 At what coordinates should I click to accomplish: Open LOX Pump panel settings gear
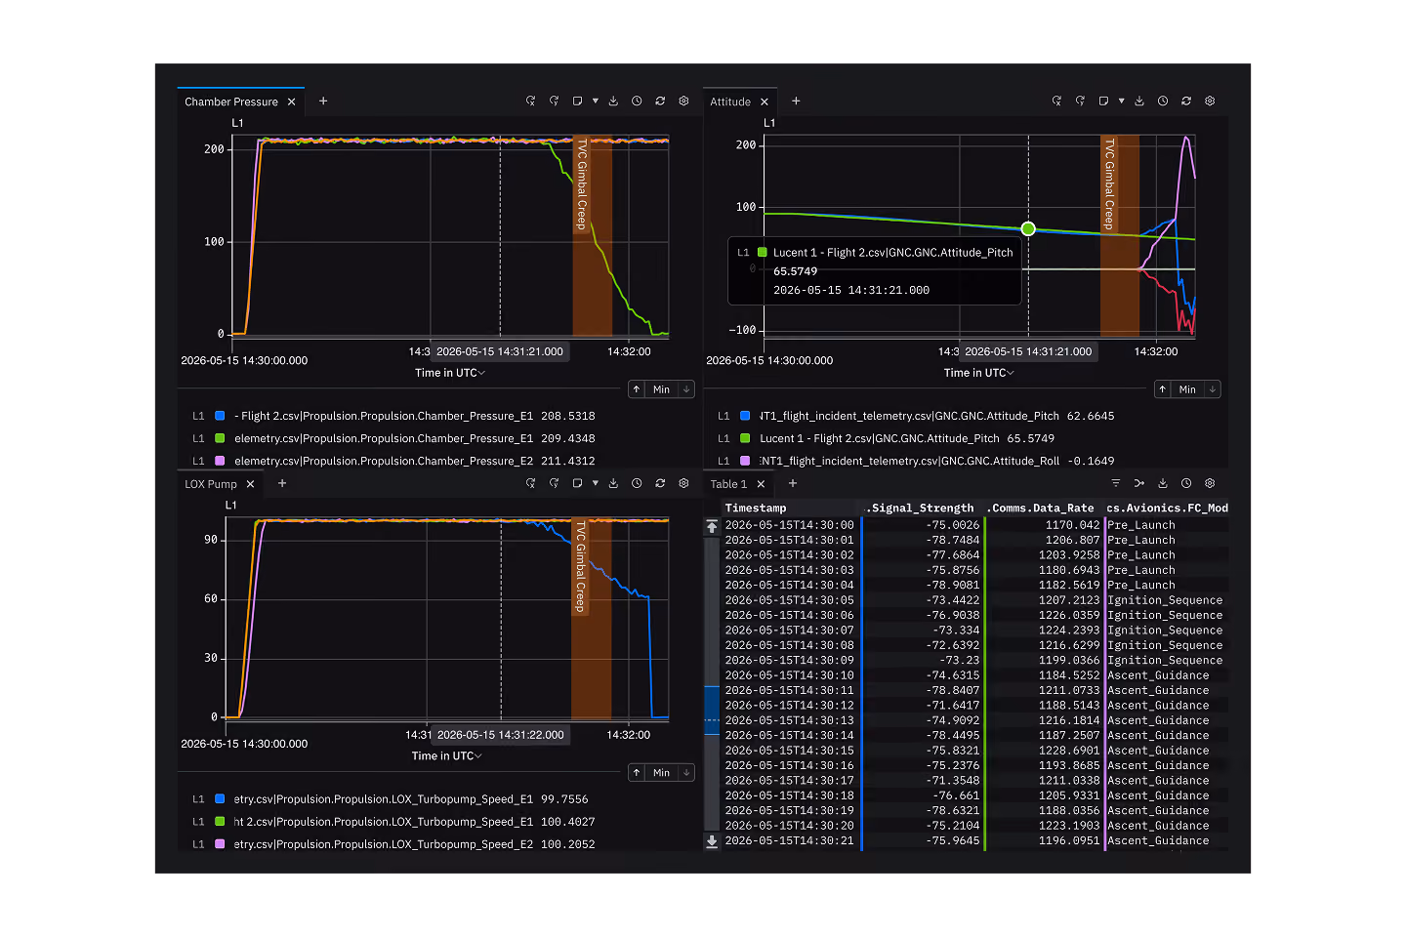click(683, 483)
